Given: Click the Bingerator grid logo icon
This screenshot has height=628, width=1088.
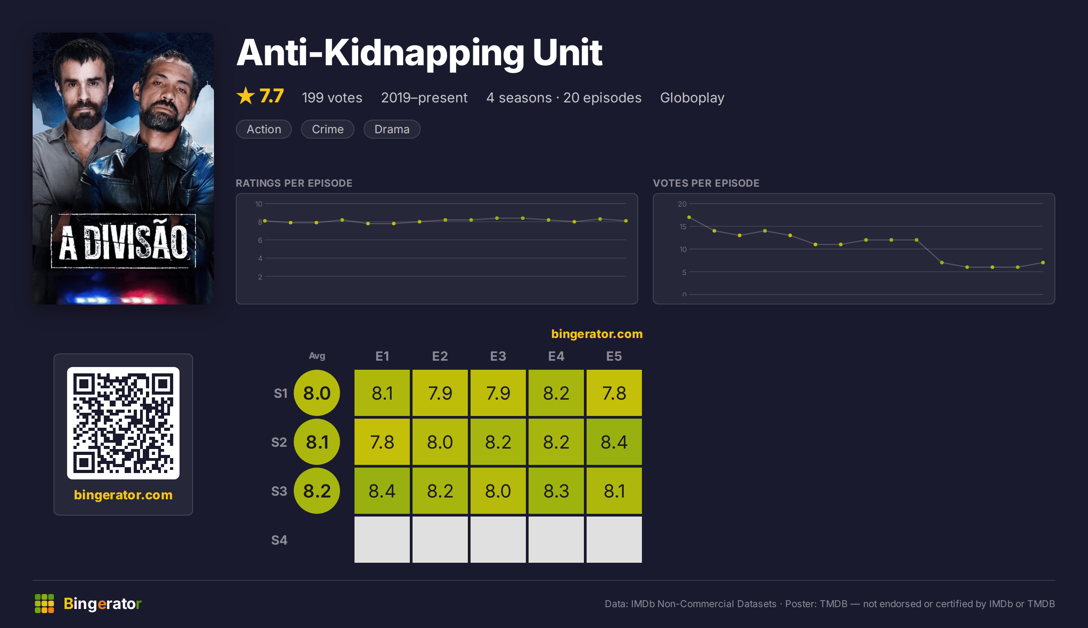Looking at the screenshot, I should click(x=44, y=604).
